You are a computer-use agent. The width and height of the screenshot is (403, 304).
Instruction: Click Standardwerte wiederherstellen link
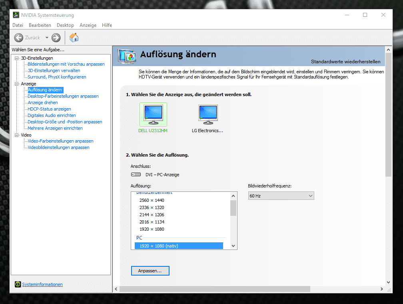click(345, 62)
